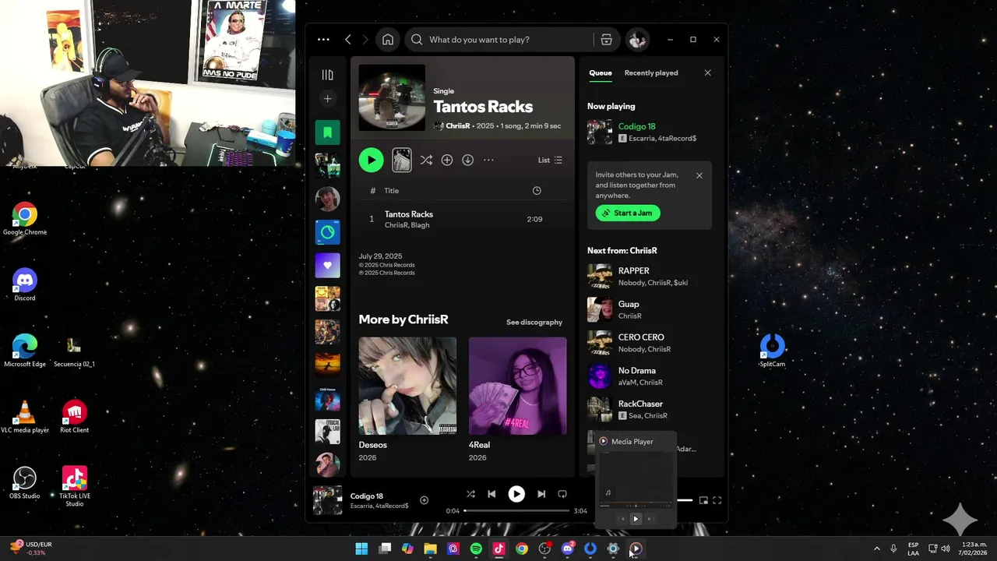Enter Spotify full screen mode
997x561 pixels.
click(x=717, y=500)
